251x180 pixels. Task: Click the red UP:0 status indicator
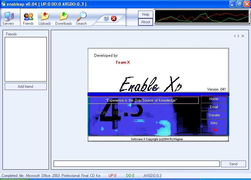tap(112, 176)
